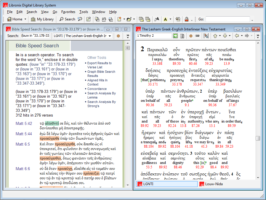This screenshot has height=200, width=266.
Task: Click the forward arrow icon in Lexham toolbar
Action: [x=247, y=36]
